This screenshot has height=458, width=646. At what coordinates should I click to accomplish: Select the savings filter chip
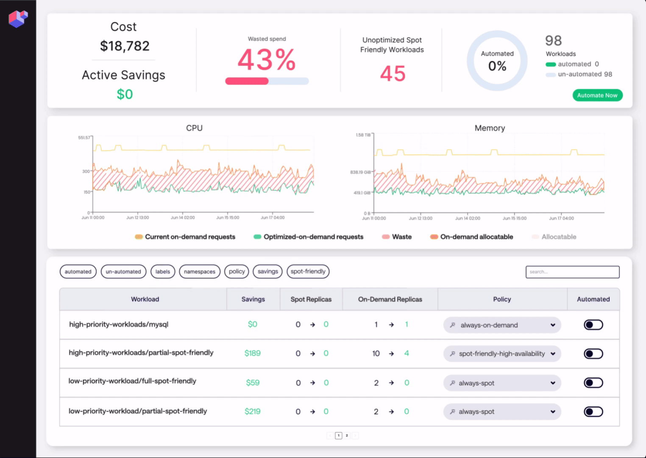pyautogui.click(x=268, y=271)
